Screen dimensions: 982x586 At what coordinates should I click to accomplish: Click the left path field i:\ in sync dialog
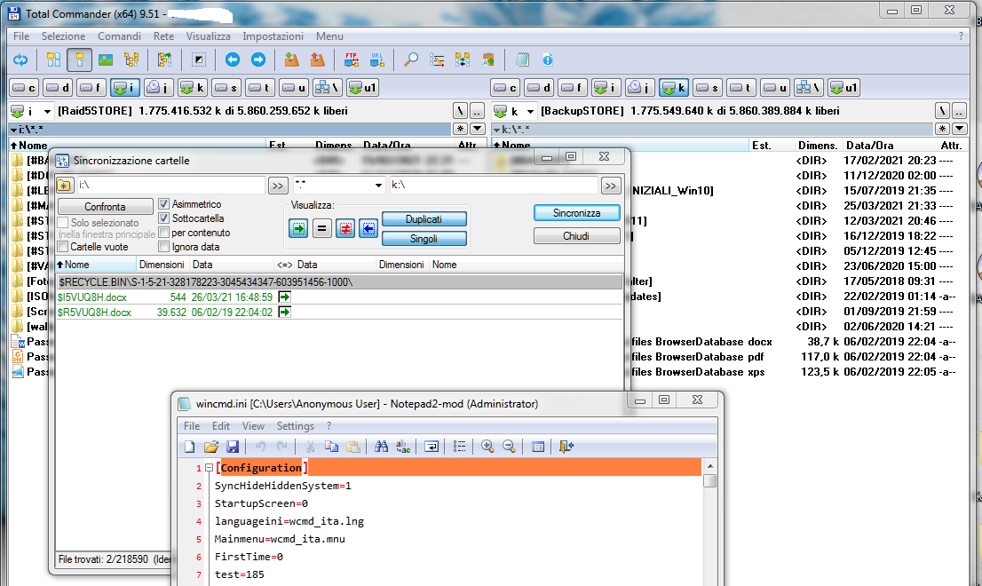coord(170,186)
